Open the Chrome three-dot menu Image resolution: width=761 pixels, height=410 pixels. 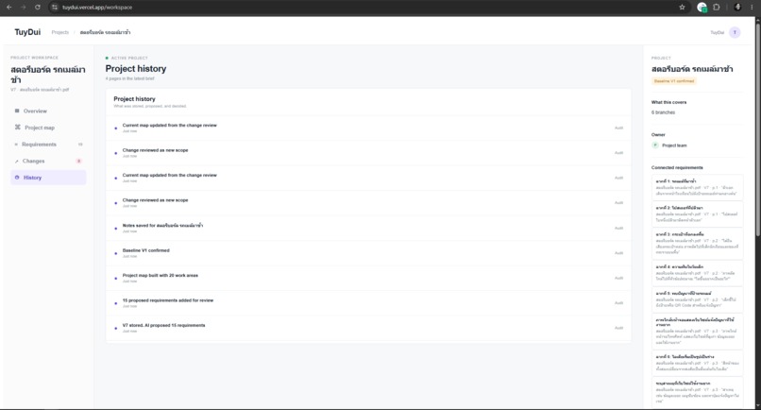[x=752, y=8]
